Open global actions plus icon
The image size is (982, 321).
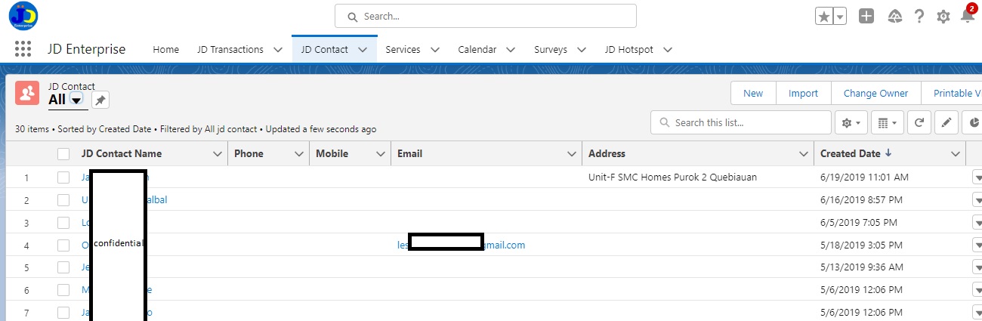(866, 17)
